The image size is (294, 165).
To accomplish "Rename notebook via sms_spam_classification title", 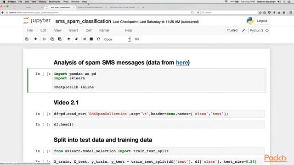I will (x=83, y=22).
